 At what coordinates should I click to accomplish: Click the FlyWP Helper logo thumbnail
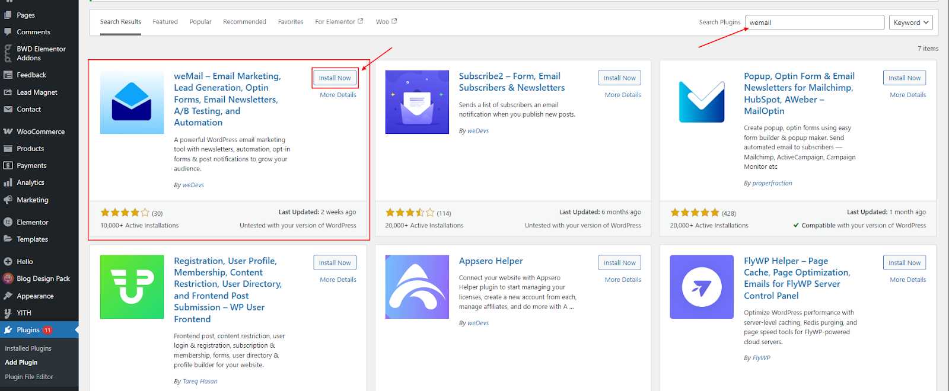[x=702, y=287]
